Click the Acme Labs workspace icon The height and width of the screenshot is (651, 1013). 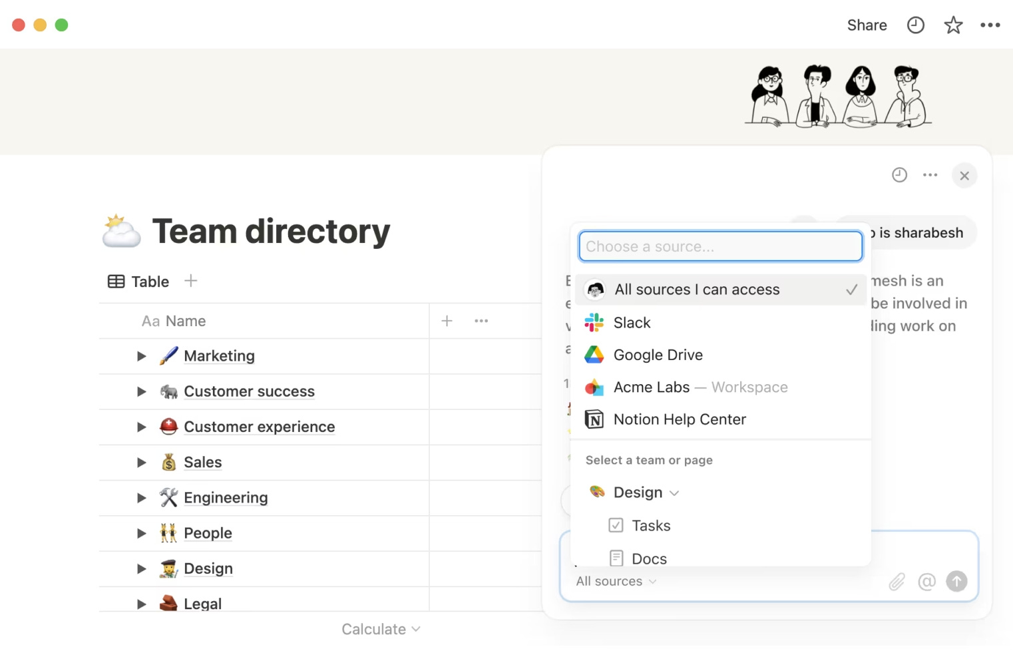pyautogui.click(x=594, y=387)
